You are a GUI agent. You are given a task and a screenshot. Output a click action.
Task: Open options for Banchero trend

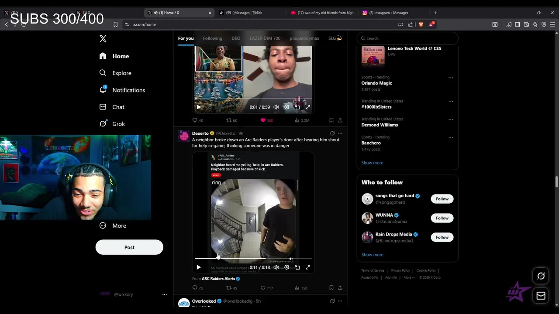pos(451,137)
